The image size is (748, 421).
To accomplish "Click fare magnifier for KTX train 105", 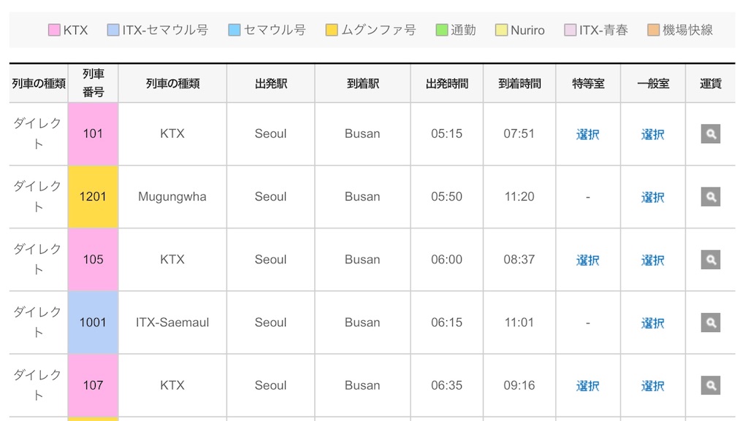I will [x=710, y=260].
